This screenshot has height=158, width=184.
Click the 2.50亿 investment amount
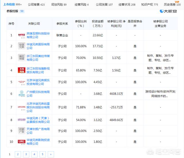coord(98,131)
